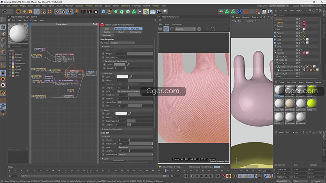Click Model mode cube icon in left palette
The height and width of the screenshot is (183, 326).
pos(3,27)
